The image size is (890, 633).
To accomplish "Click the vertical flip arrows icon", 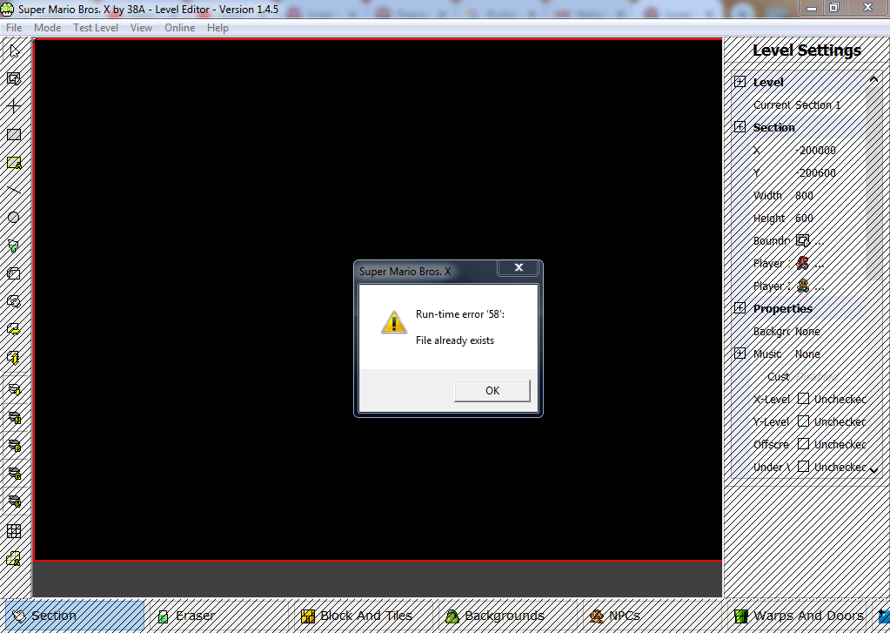I will [x=14, y=357].
